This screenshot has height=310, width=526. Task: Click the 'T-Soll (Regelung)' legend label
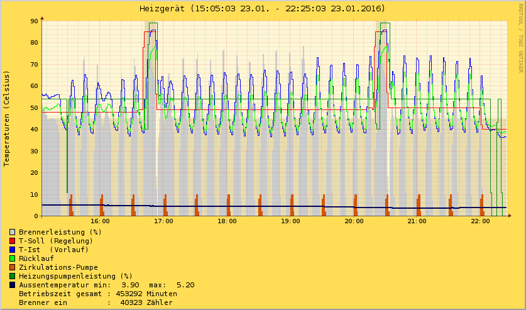(x=56, y=241)
